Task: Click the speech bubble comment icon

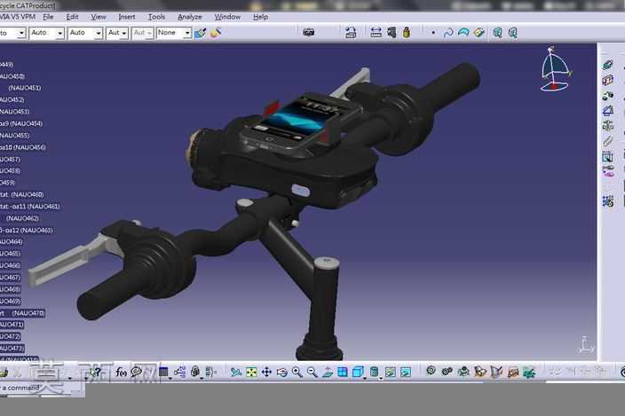Action: click(x=137, y=372)
